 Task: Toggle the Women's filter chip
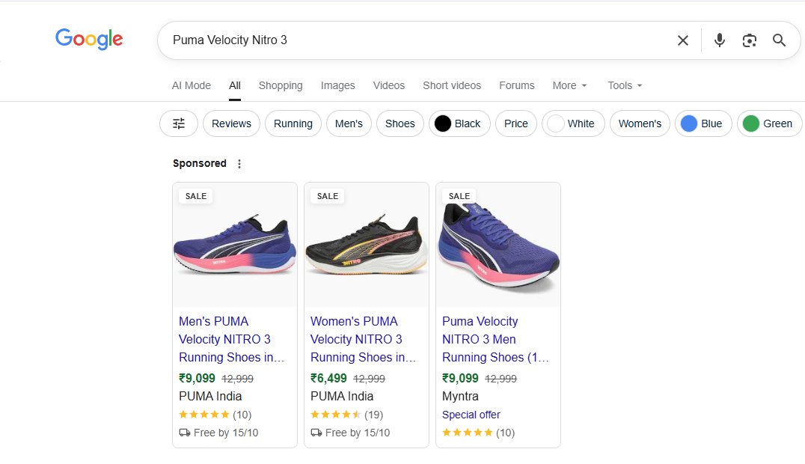(640, 123)
